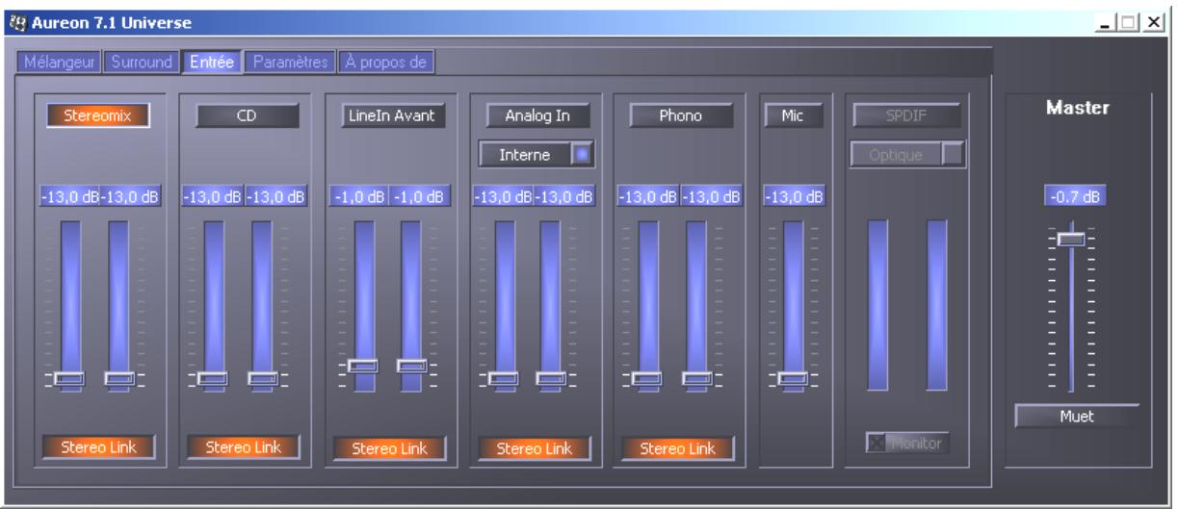Activate the Analog In input

537,116
